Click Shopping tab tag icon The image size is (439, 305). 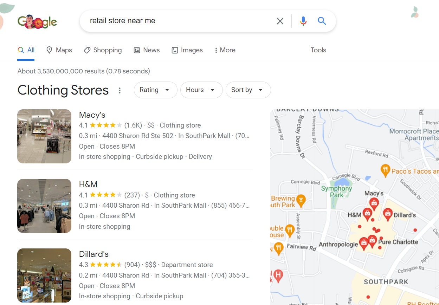[87, 50]
